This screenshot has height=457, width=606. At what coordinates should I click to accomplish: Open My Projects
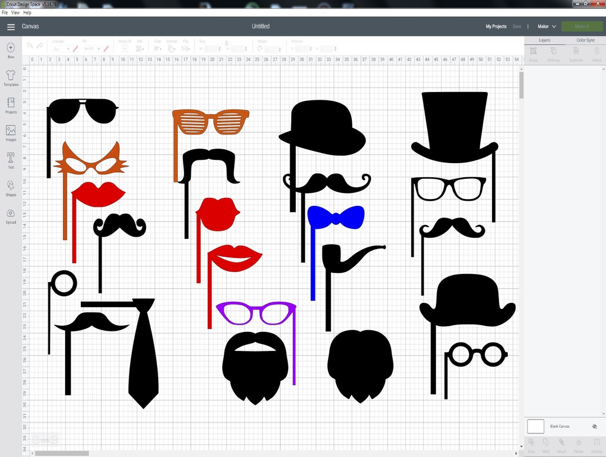click(497, 26)
